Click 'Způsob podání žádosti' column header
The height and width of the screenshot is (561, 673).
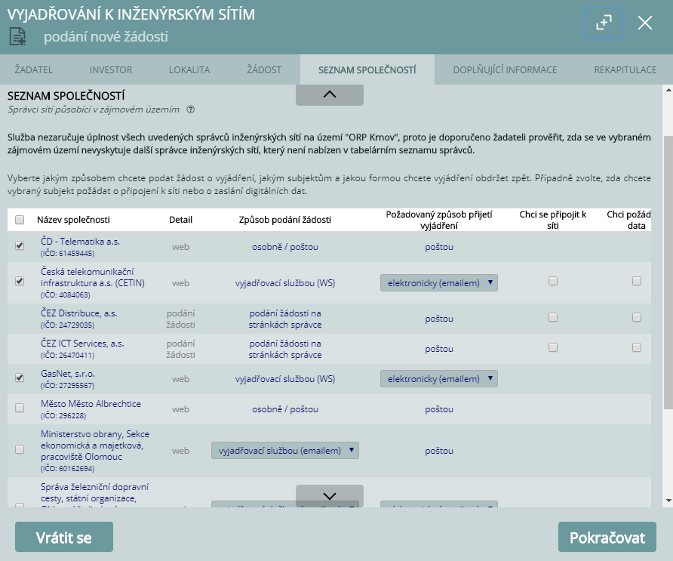coord(285,220)
